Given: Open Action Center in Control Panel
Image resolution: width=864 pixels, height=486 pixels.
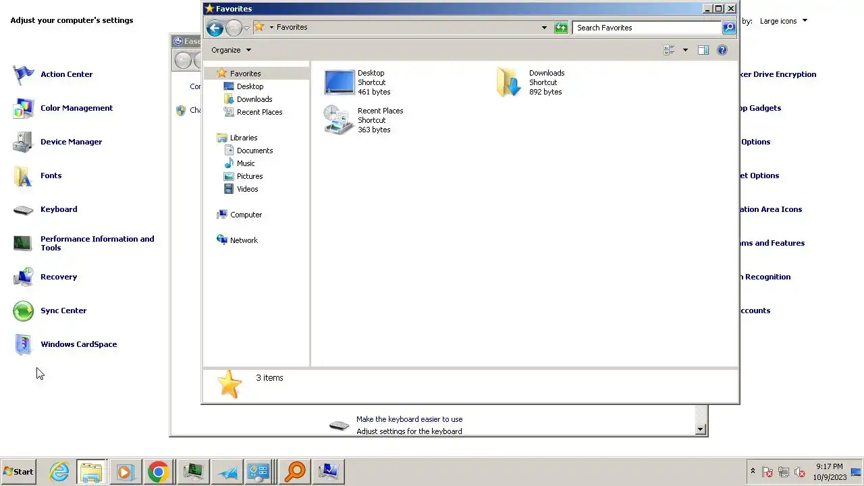Looking at the screenshot, I should point(66,74).
